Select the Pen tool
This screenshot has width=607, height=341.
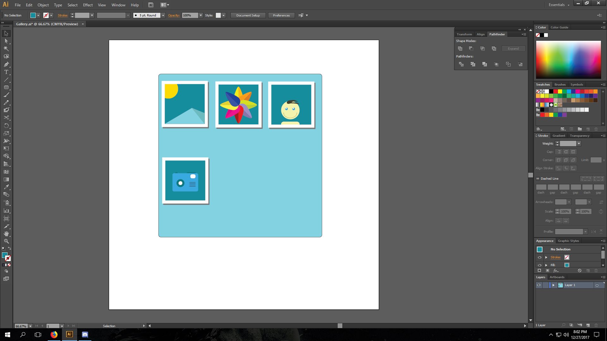[6, 64]
